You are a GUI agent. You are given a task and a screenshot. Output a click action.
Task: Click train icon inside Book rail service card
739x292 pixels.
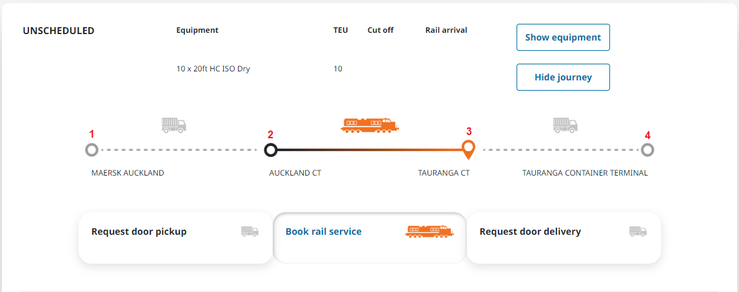point(429,232)
